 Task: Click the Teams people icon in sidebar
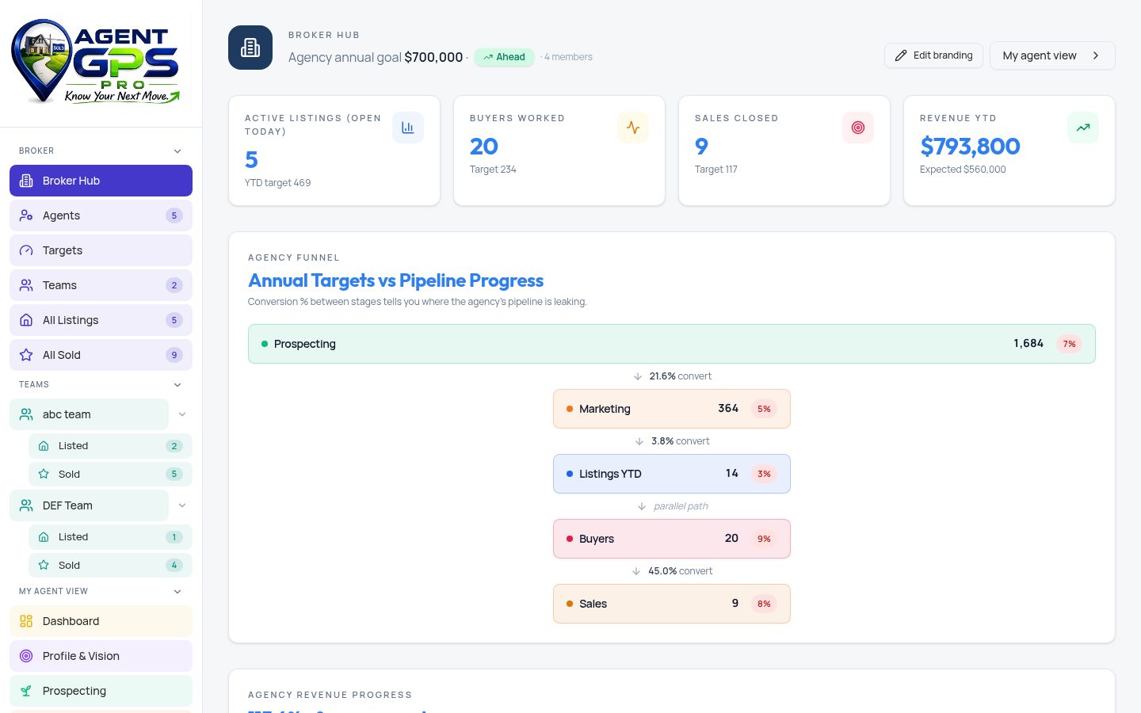[x=26, y=285]
